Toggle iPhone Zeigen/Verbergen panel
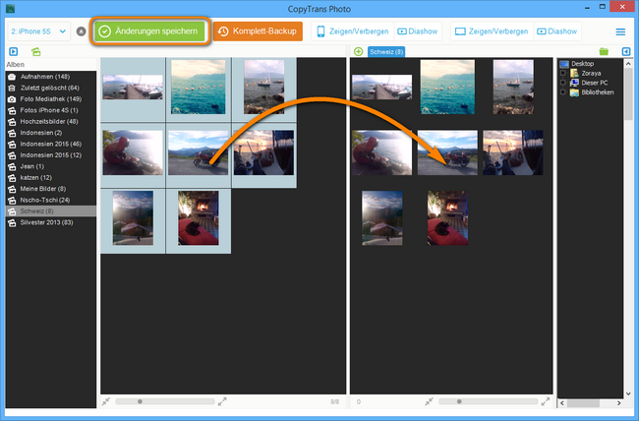 point(352,31)
